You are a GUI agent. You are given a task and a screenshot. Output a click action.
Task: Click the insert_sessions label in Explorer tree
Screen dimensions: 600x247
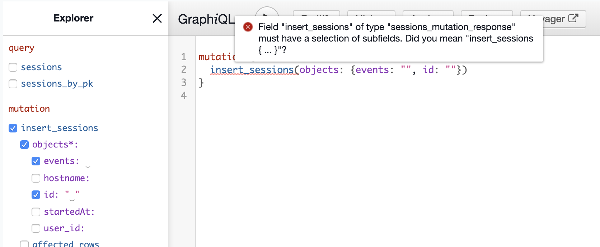60,128
